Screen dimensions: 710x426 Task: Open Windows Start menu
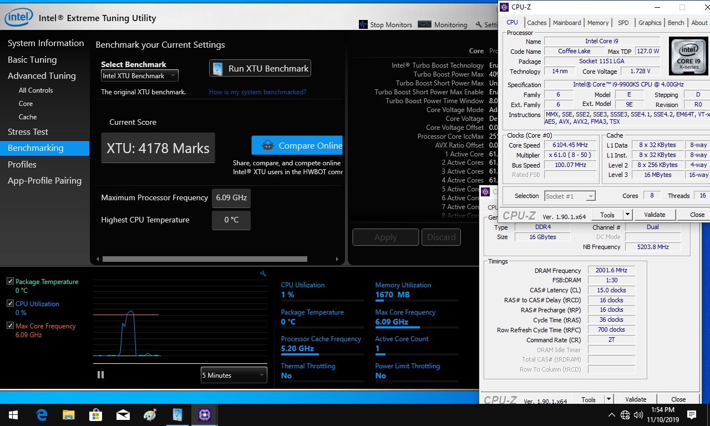(x=13, y=415)
